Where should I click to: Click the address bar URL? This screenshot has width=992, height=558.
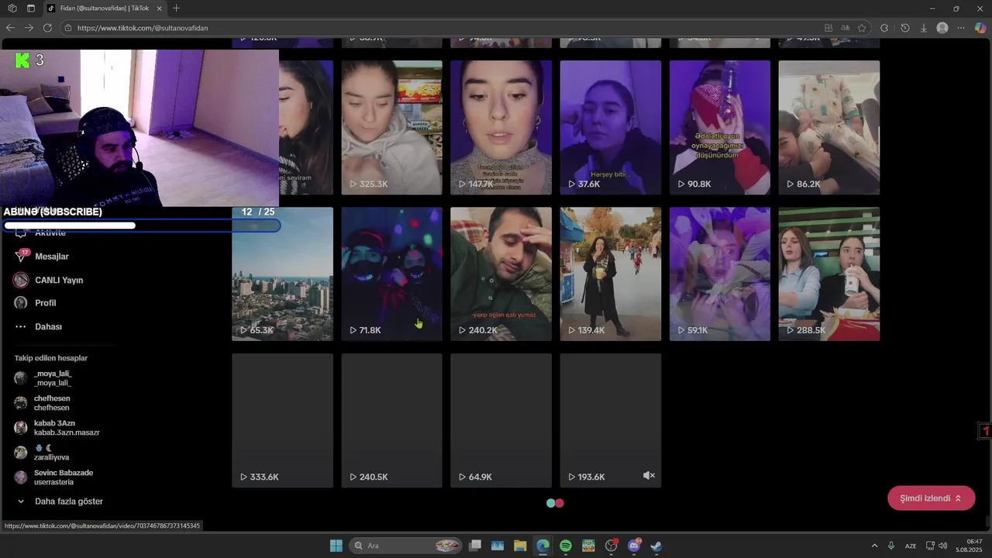[x=143, y=28]
